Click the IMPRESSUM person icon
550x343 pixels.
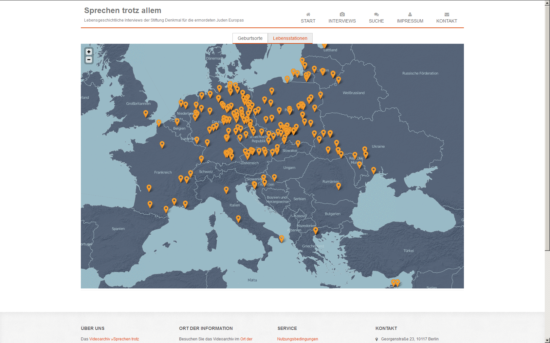(410, 14)
